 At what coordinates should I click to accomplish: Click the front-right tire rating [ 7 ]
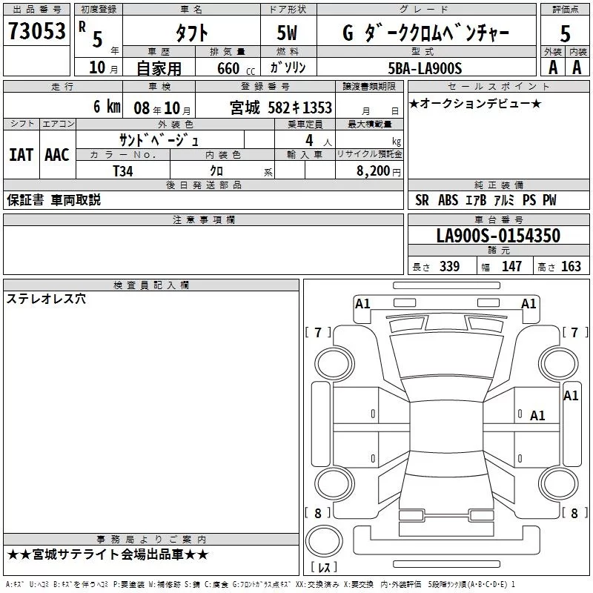point(575,332)
